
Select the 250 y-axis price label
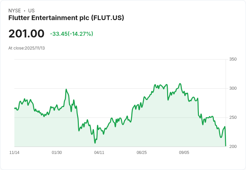[233, 117]
